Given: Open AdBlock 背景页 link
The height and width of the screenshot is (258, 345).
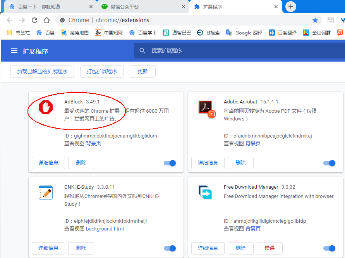Looking at the screenshot, I should (94, 144).
